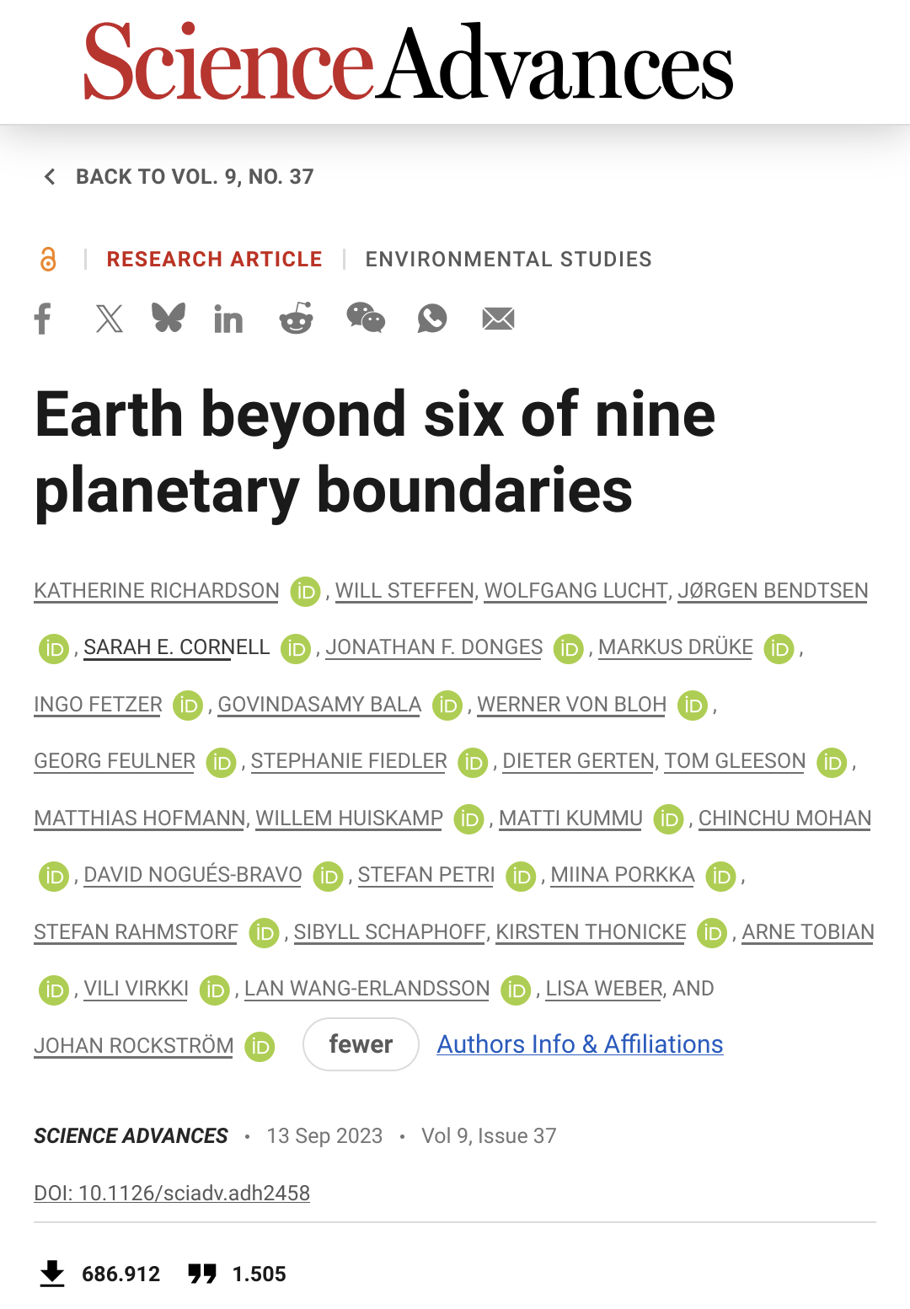
Task: Email this article using envelope icon
Action: pyautogui.click(x=498, y=319)
